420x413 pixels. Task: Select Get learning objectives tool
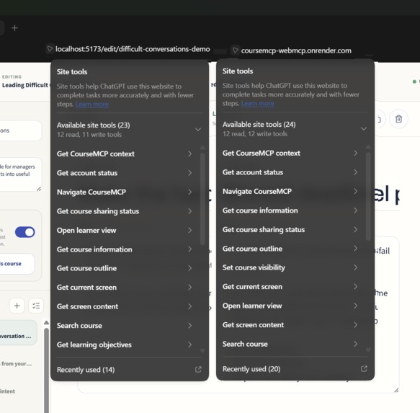(x=125, y=345)
